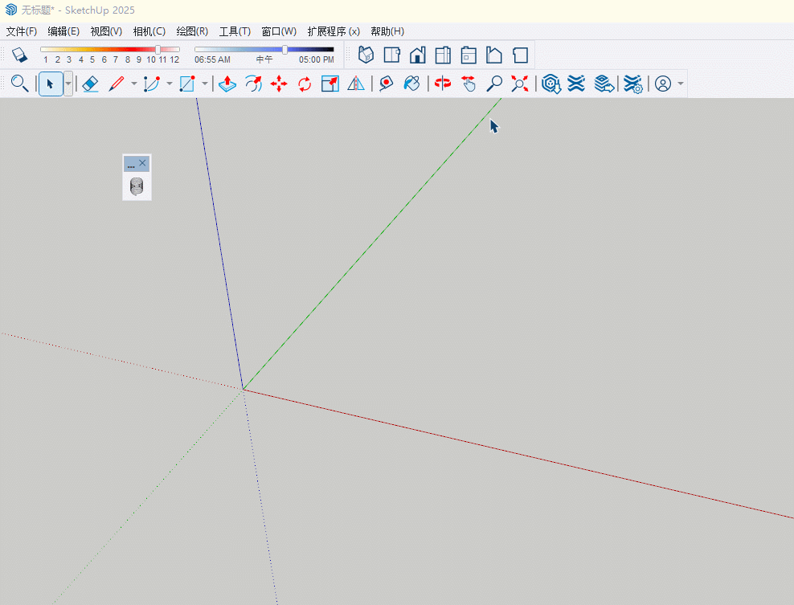
Task: Toggle the shadow display button
Action: click(20, 55)
